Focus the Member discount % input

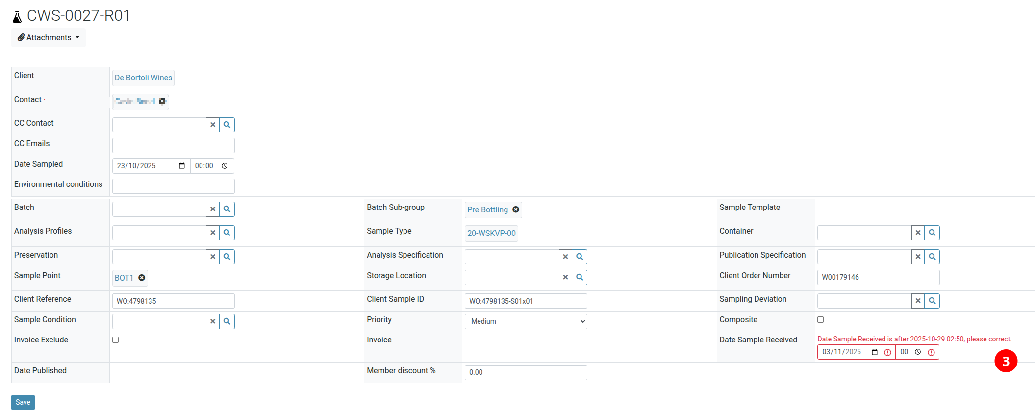pos(526,372)
